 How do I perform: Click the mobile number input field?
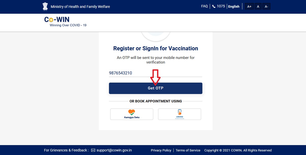click(x=155, y=73)
